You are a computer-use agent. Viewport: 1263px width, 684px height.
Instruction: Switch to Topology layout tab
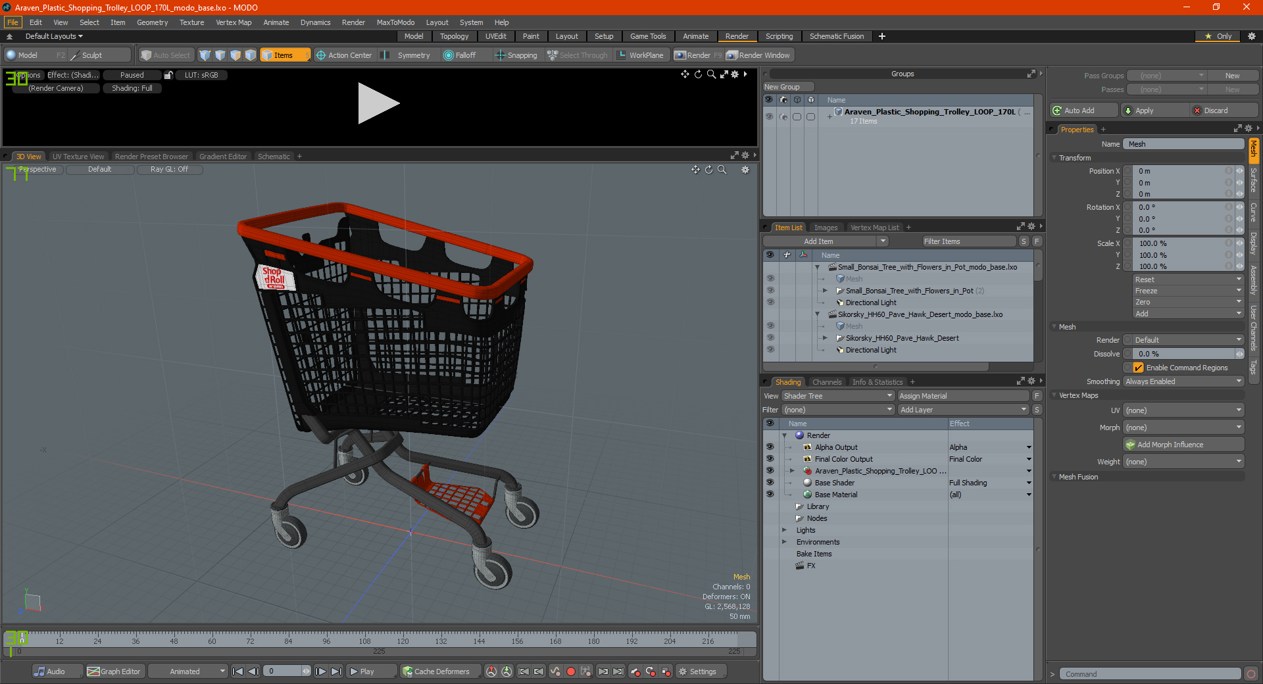click(454, 36)
